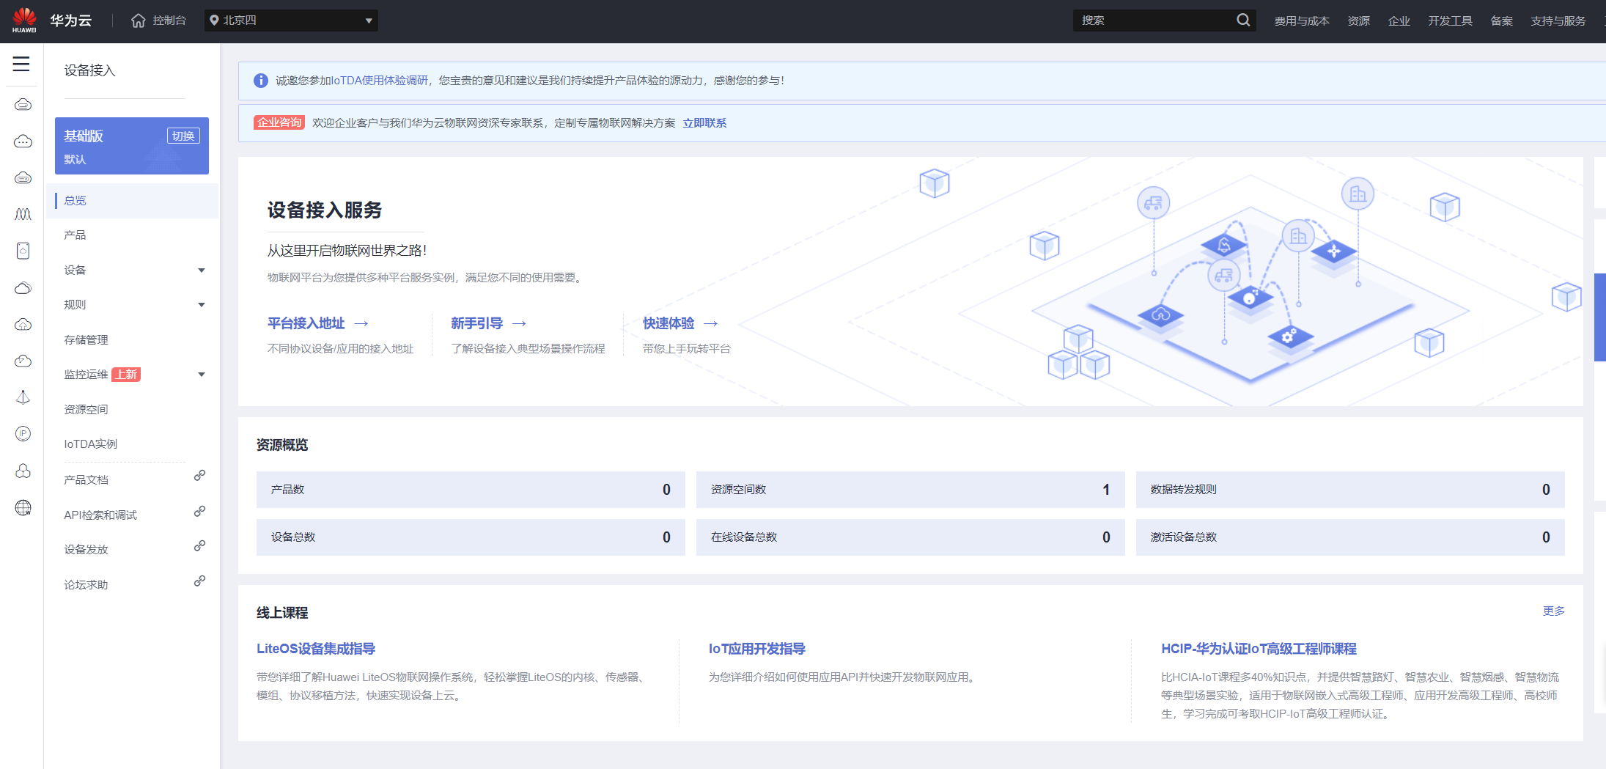The width and height of the screenshot is (1606, 769).
Task: Click the search magnifier icon
Action: click(x=1243, y=21)
